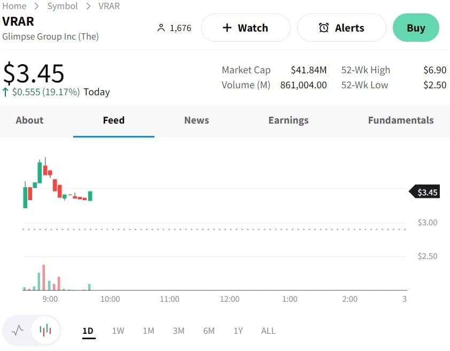Open the Symbol breadcrumb link
Screen dimensions: 450x351
click(x=63, y=6)
